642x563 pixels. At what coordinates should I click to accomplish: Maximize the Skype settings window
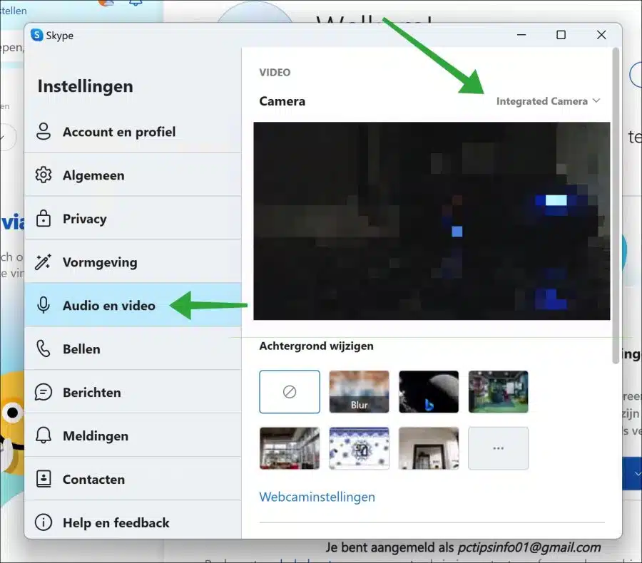pyautogui.click(x=561, y=35)
